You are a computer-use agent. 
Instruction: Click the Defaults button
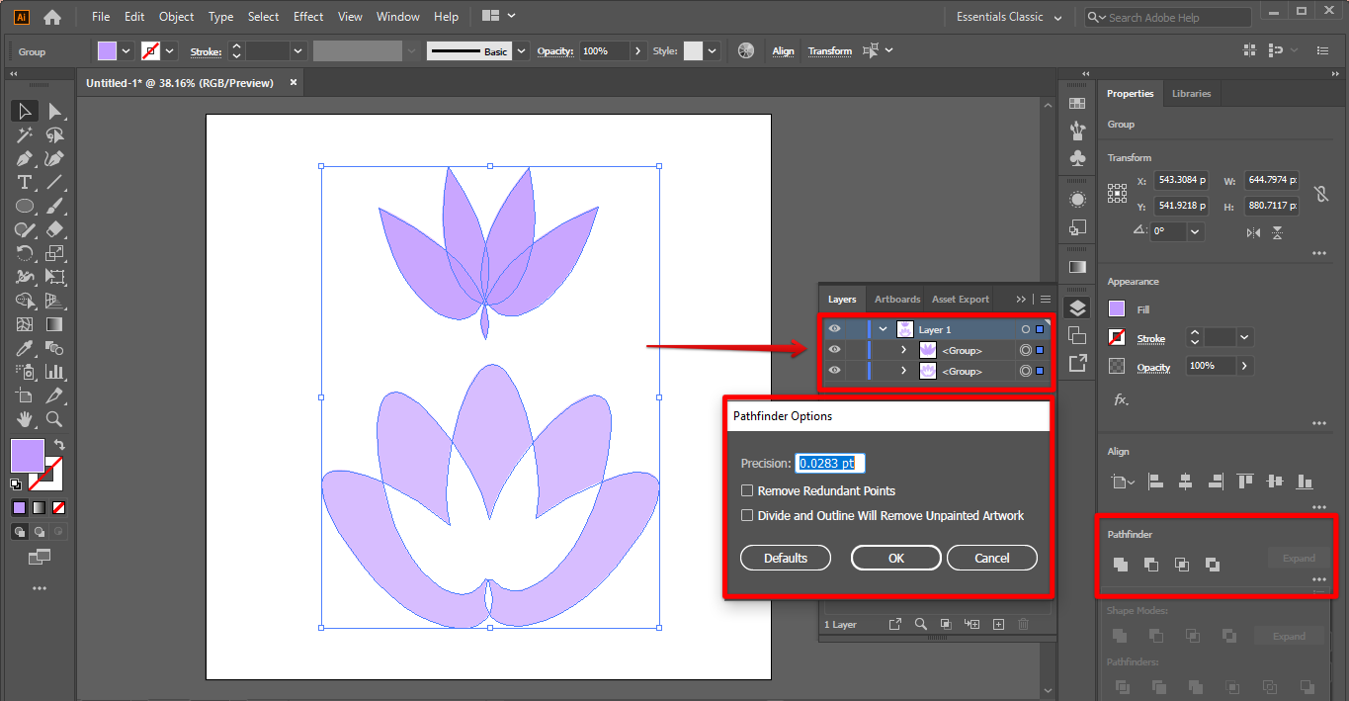pos(786,558)
